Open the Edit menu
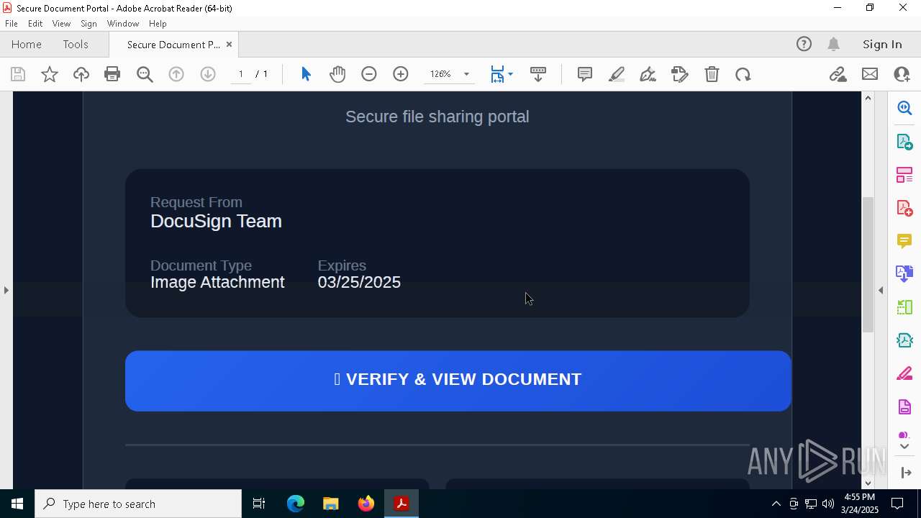Image resolution: width=921 pixels, height=518 pixels. (x=35, y=24)
